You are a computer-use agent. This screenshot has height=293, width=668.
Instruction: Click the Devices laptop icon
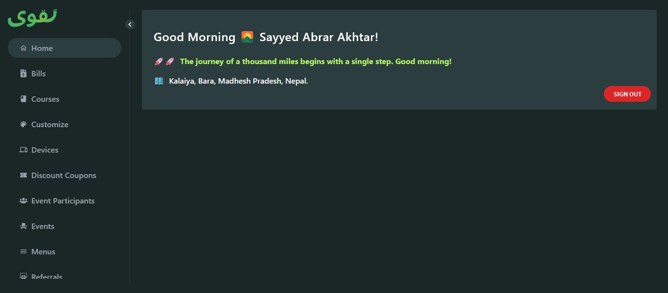point(23,150)
